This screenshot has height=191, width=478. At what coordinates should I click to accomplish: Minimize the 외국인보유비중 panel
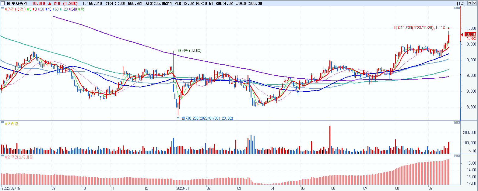pyautogui.click(x=456, y=156)
